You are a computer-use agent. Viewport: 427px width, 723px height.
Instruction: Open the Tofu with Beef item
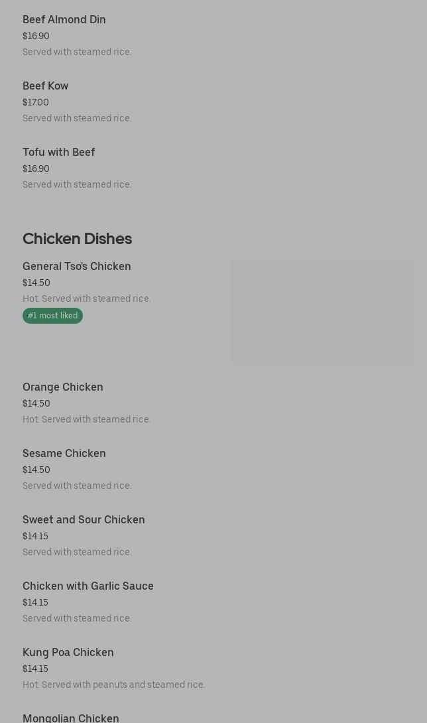pos(59,153)
